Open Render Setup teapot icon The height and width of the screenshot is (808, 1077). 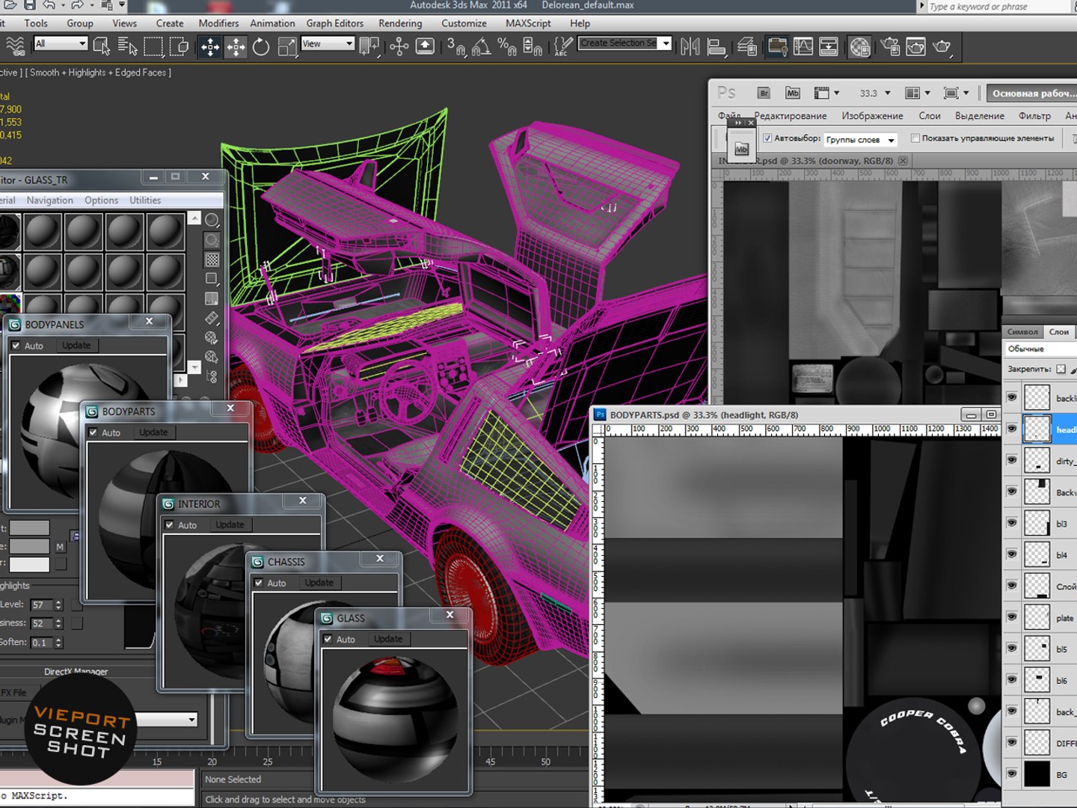point(890,47)
